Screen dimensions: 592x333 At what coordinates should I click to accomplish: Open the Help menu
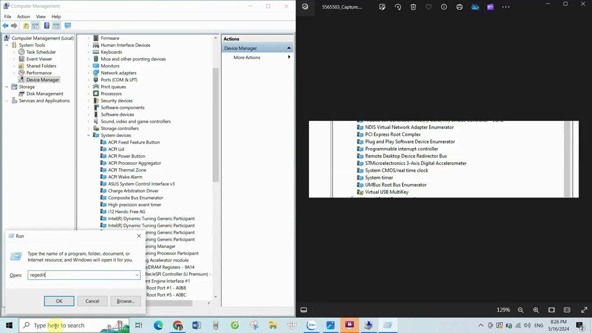(x=56, y=17)
